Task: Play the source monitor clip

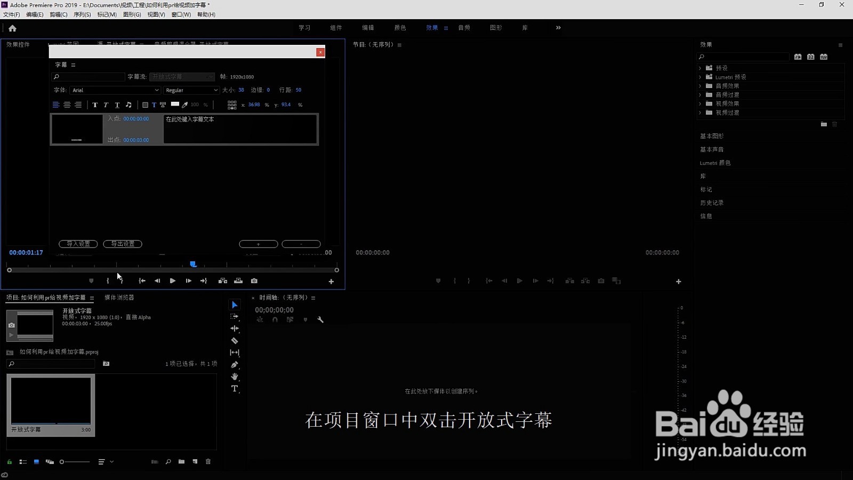Action: pyautogui.click(x=173, y=281)
